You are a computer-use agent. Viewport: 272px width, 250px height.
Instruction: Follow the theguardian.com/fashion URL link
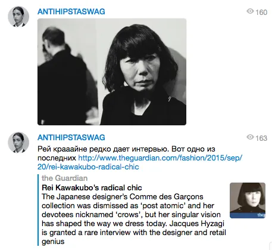tap(160, 158)
